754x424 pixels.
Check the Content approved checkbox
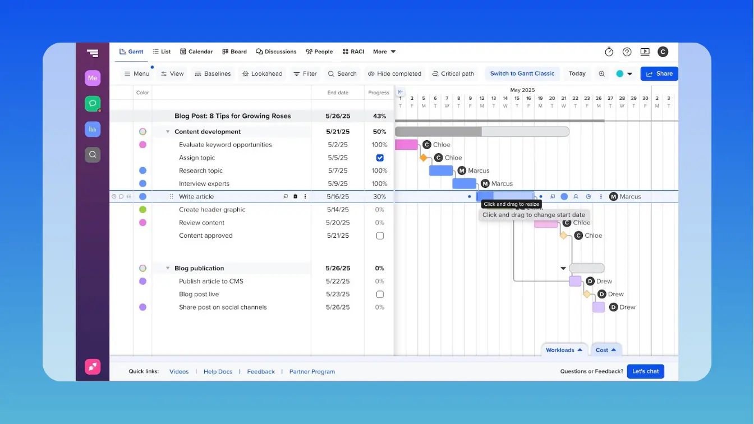click(380, 236)
